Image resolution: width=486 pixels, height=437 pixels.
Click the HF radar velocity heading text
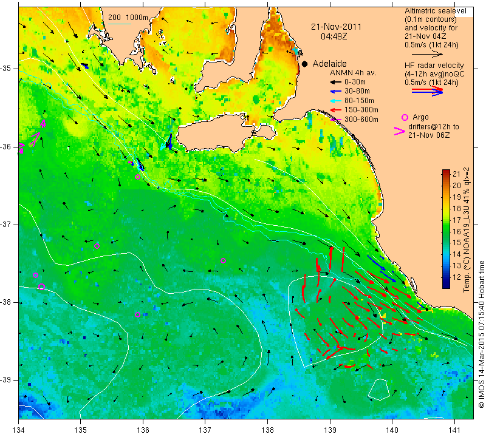(434, 66)
